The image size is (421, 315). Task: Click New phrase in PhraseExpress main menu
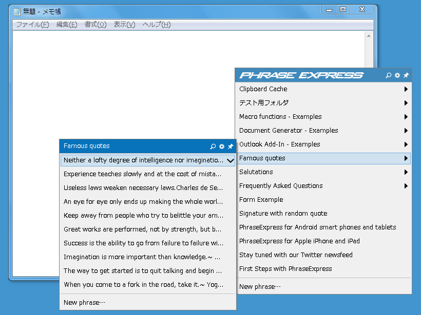click(323, 287)
